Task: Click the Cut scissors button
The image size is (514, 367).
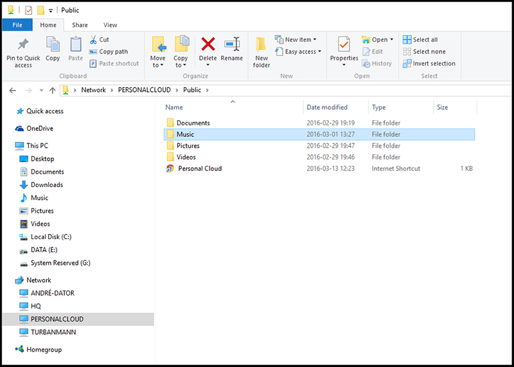Action: click(x=100, y=40)
